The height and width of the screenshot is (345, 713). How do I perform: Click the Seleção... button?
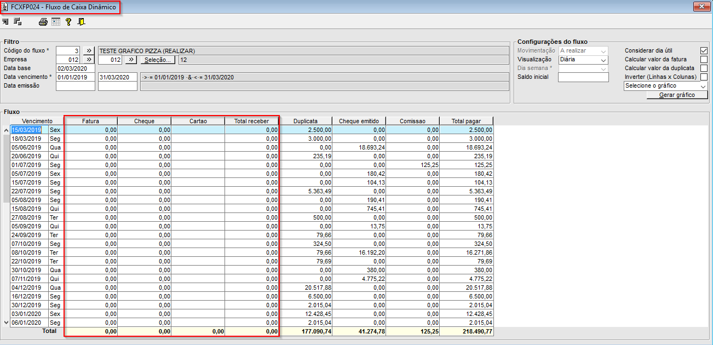pyautogui.click(x=158, y=60)
